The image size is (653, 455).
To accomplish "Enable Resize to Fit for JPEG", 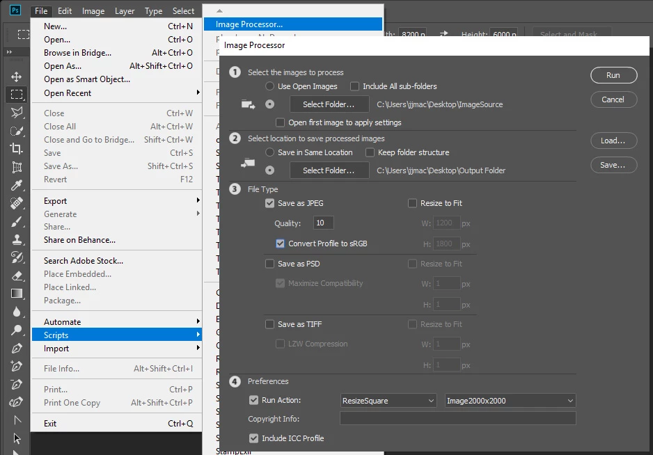I will [412, 203].
